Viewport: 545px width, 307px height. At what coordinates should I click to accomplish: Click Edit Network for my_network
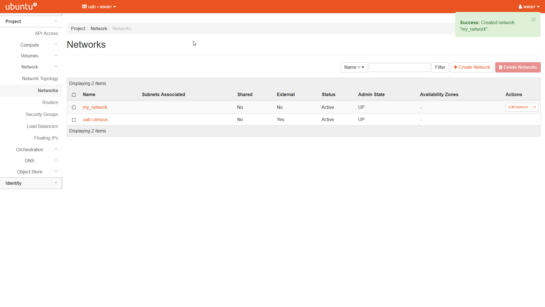point(518,107)
